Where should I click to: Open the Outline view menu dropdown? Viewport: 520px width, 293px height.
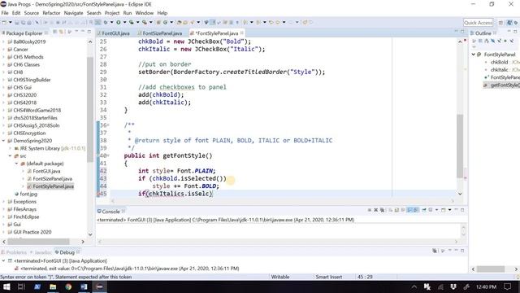[x=474, y=47]
